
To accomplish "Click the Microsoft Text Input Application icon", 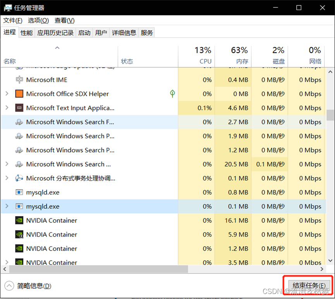I will [19, 108].
